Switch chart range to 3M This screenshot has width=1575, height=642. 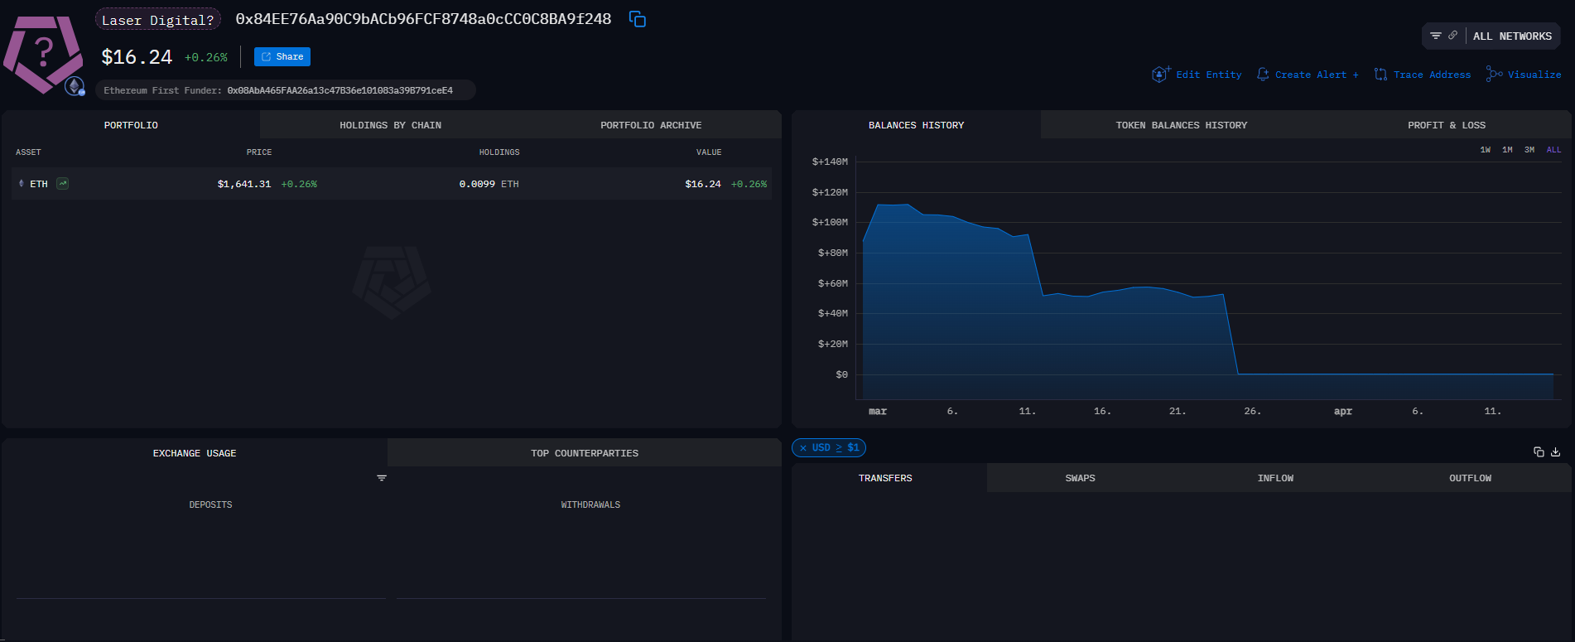click(x=1529, y=150)
